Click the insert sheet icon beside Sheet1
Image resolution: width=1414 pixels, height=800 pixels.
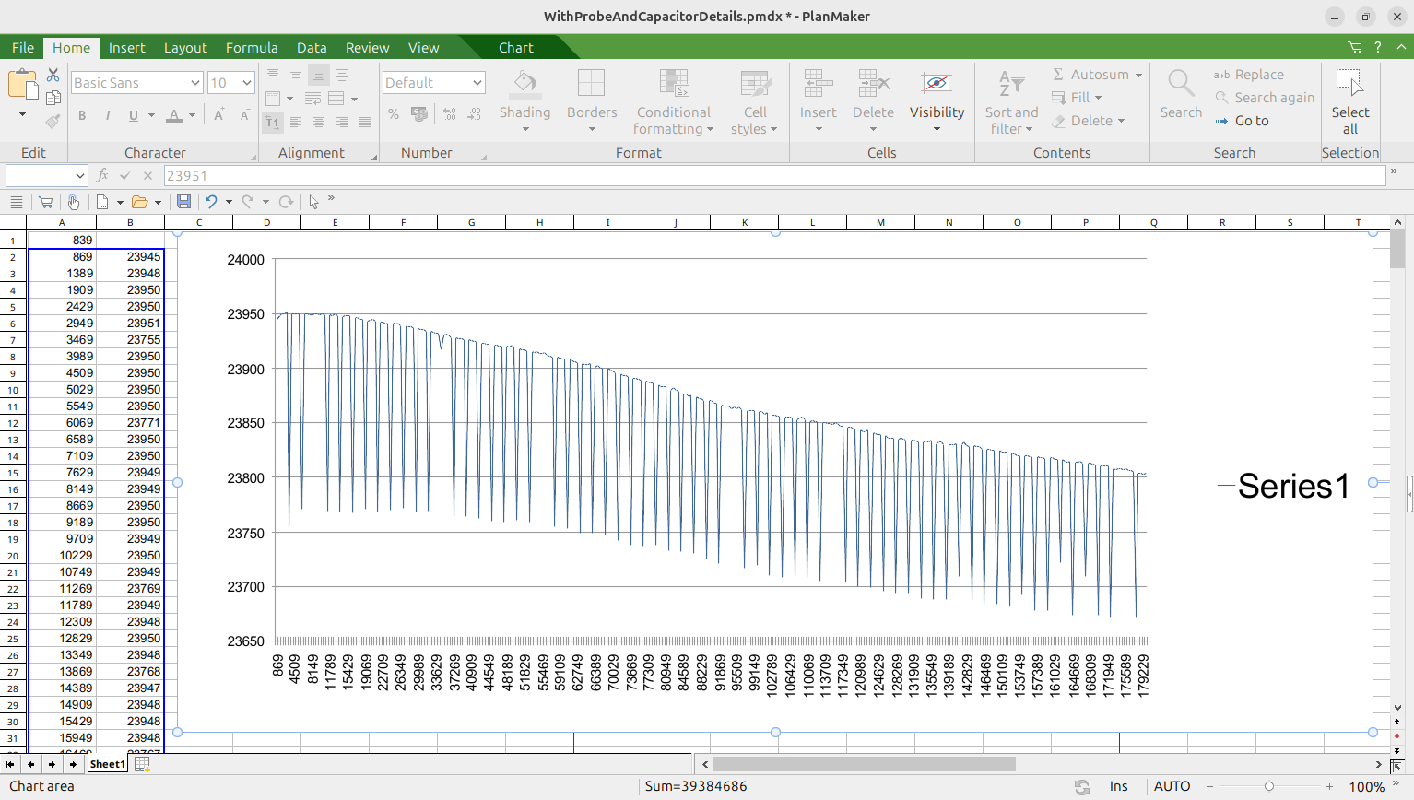click(x=142, y=764)
